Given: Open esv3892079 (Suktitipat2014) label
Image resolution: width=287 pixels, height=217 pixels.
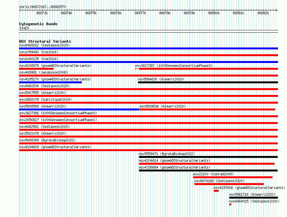Looking at the screenshot, I should pyautogui.click(x=45, y=99).
